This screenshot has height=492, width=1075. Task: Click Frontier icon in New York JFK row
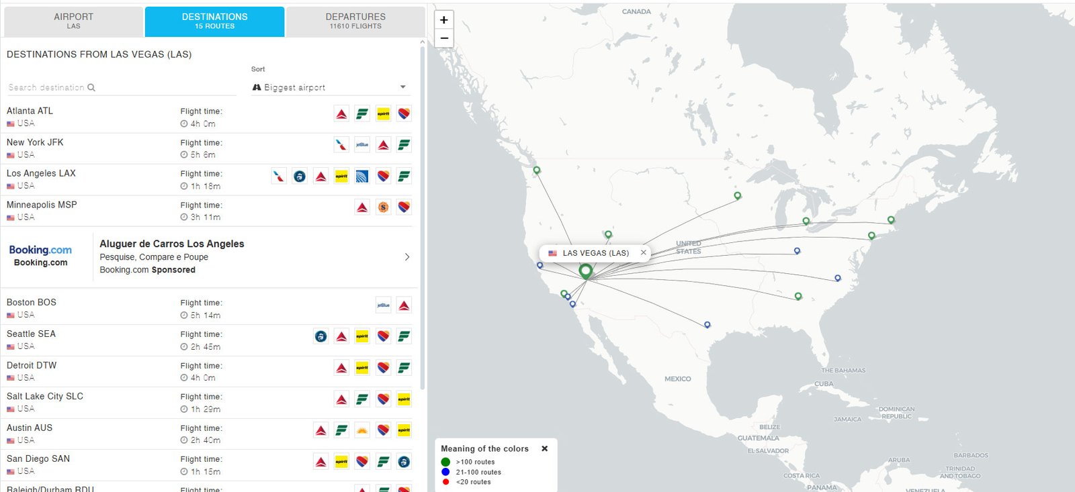[x=404, y=144]
